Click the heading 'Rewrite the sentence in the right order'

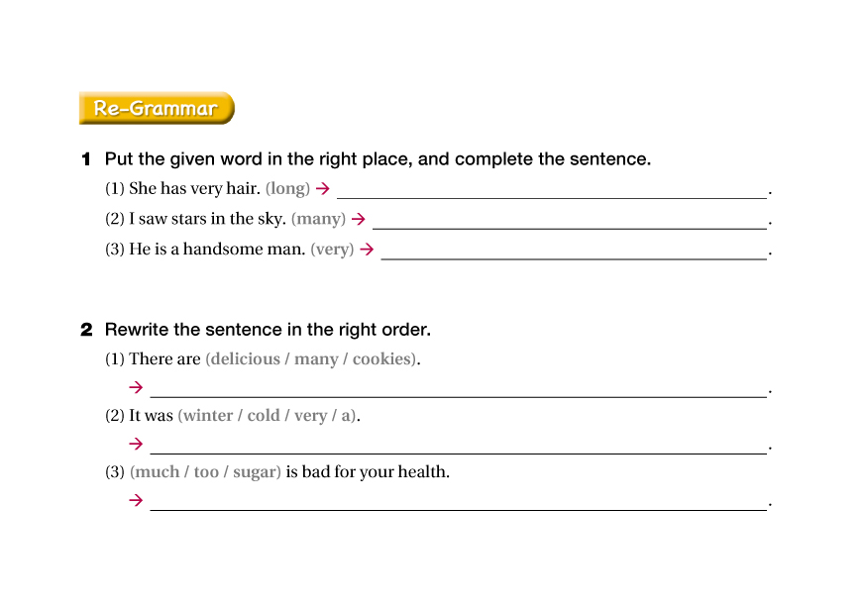[x=268, y=329]
